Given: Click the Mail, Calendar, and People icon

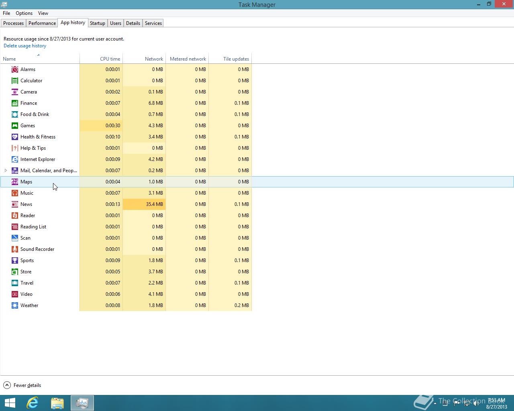Looking at the screenshot, I should tap(15, 171).
